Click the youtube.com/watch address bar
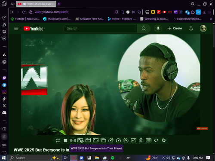The height and width of the screenshot is (161, 215). (51, 12)
